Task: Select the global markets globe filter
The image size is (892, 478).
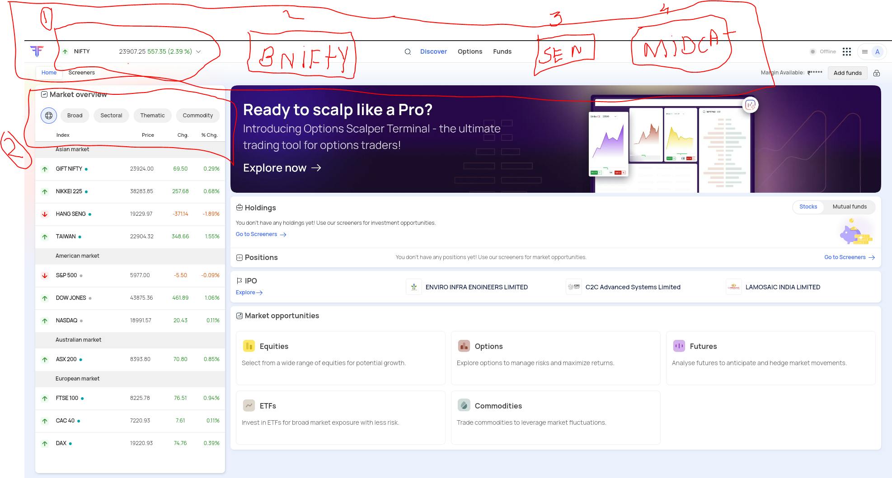Action: point(49,116)
